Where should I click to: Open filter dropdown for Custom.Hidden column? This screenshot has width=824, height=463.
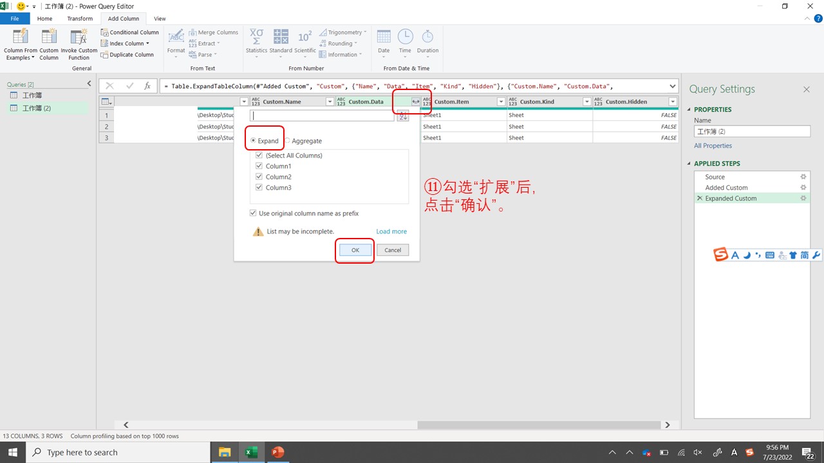(673, 102)
